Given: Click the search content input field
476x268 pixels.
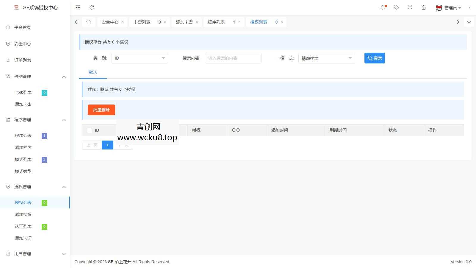Looking at the screenshot, I should (233, 58).
